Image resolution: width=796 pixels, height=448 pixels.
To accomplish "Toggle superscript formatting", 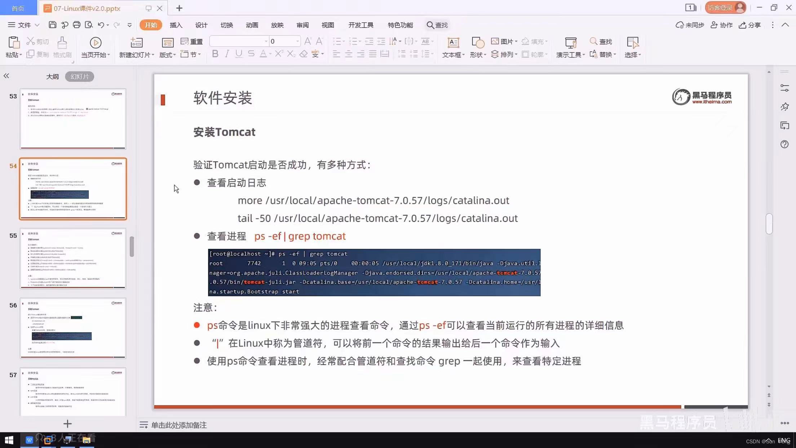I will click(x=278, y=54).
